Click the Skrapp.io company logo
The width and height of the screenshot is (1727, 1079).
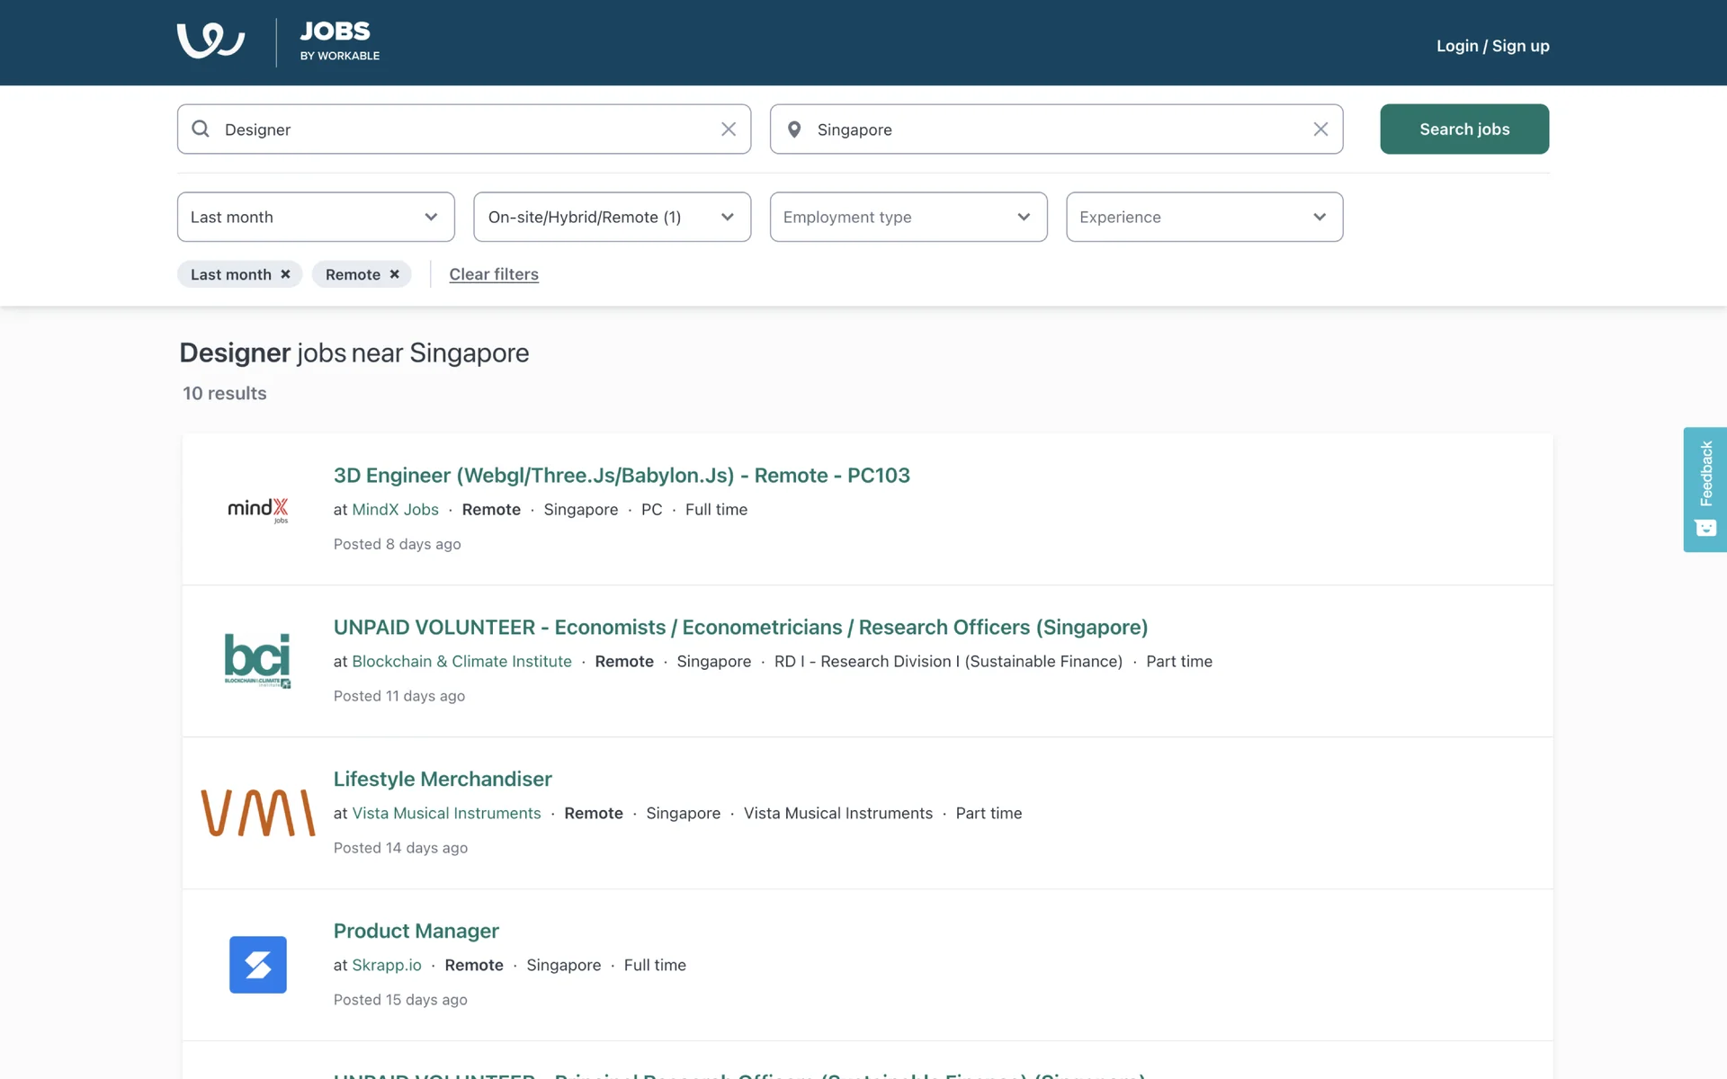point(258,965)
